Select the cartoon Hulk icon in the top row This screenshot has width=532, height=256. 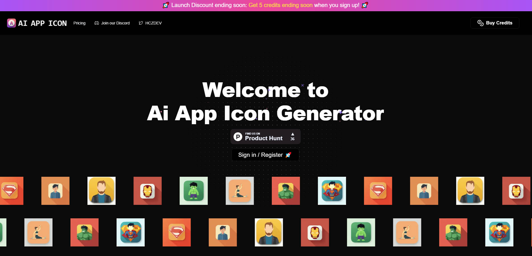[194, 191]
